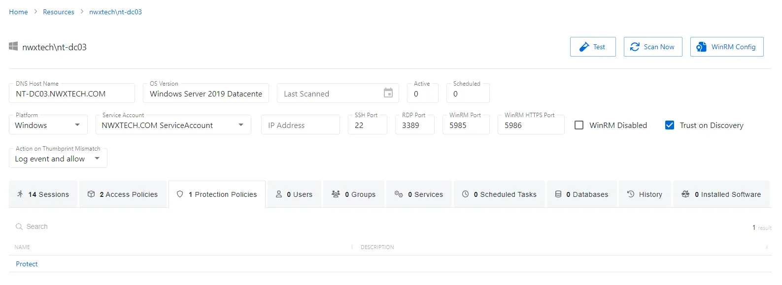Select the 1 Protection Policies tab
Viewport: 782px width, 285px height.
pos(217,194)
